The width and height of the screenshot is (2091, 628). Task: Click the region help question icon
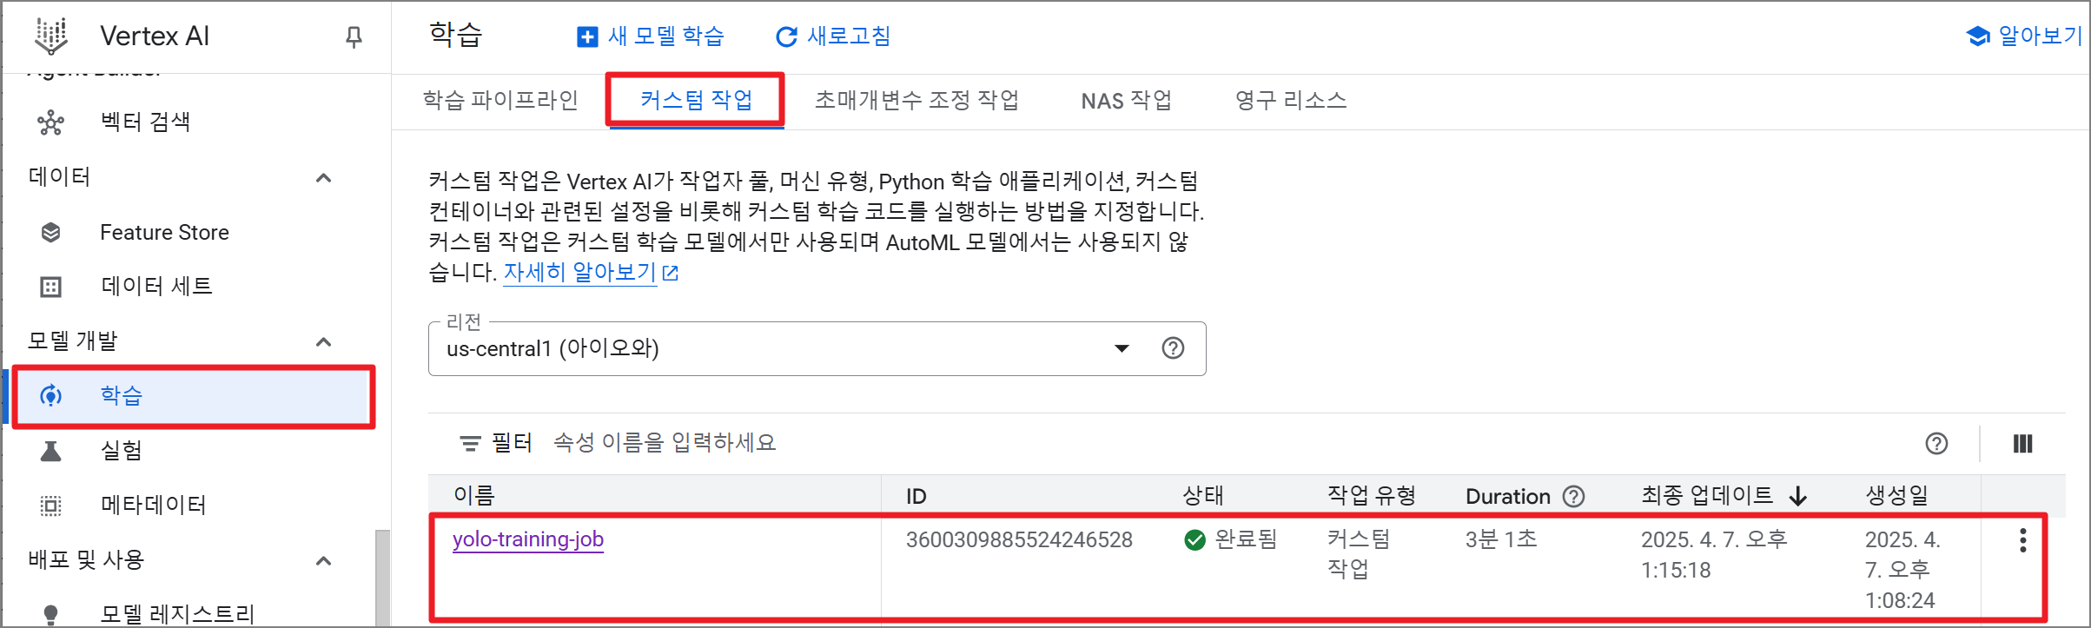tap(1173, 348)
